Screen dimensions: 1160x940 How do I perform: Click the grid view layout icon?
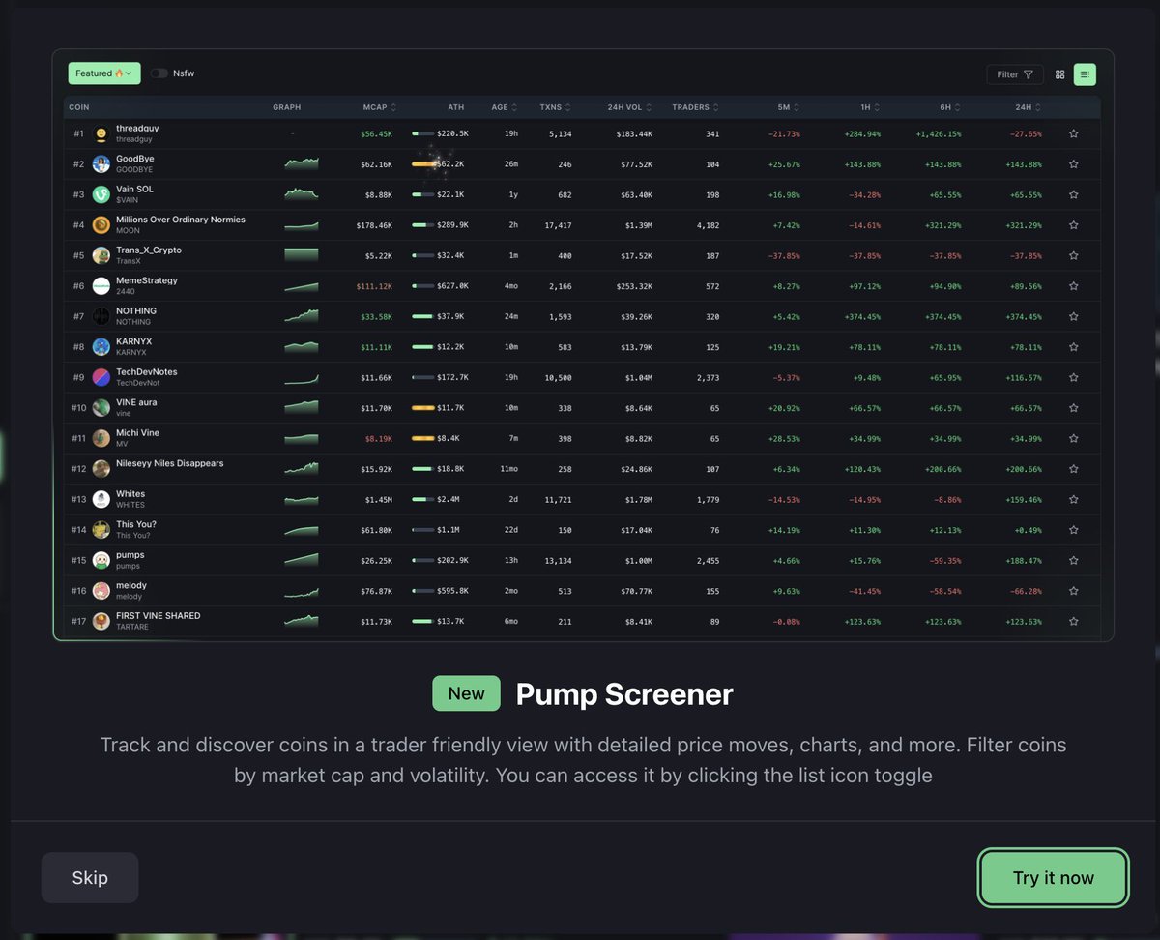(x=1059, y=74)
